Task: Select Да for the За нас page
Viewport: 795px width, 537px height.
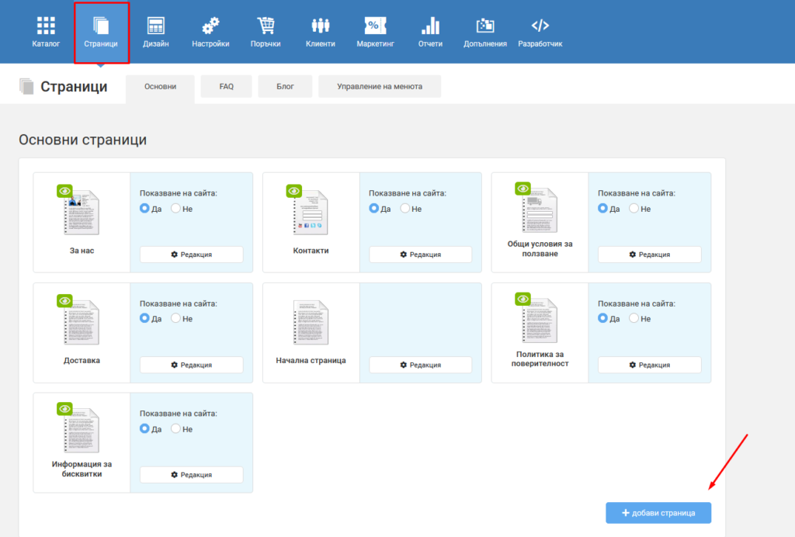Action: [144, 208]
